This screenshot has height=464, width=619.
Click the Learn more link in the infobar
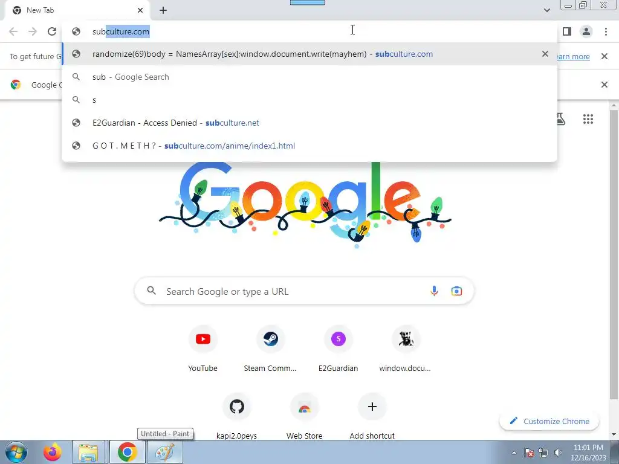(x=573, y=56)
